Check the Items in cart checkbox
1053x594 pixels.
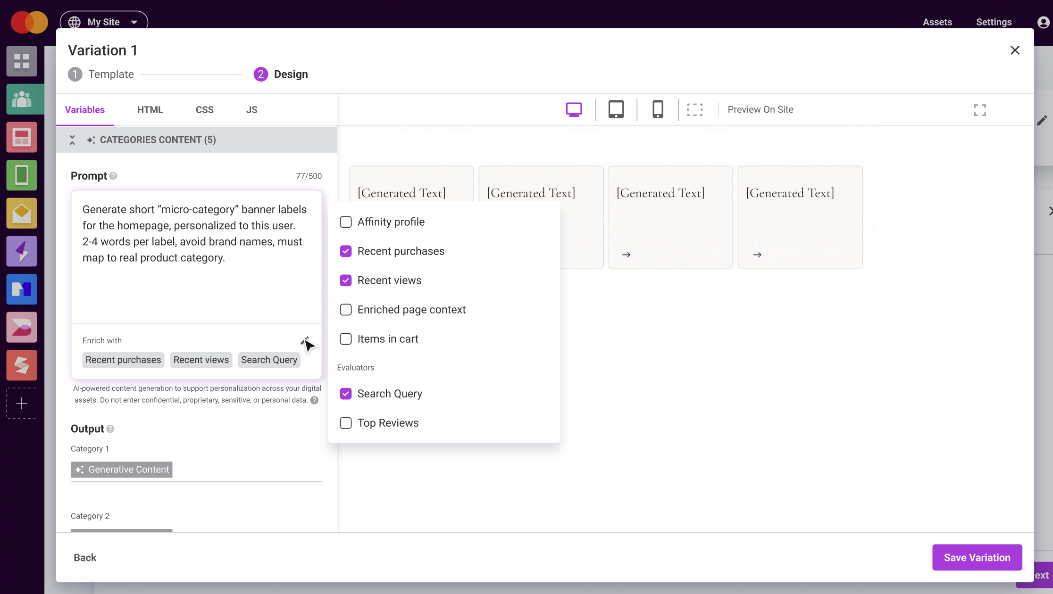(x=346, y=339)
